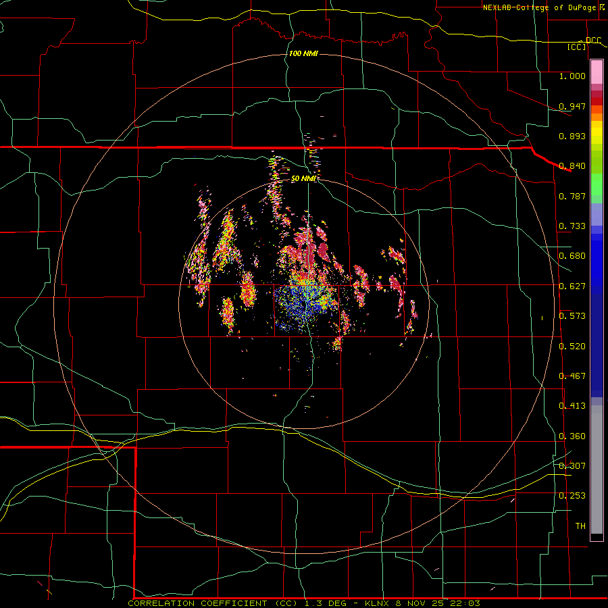Pick the lavender swatch on the color bar

point(597,216)
